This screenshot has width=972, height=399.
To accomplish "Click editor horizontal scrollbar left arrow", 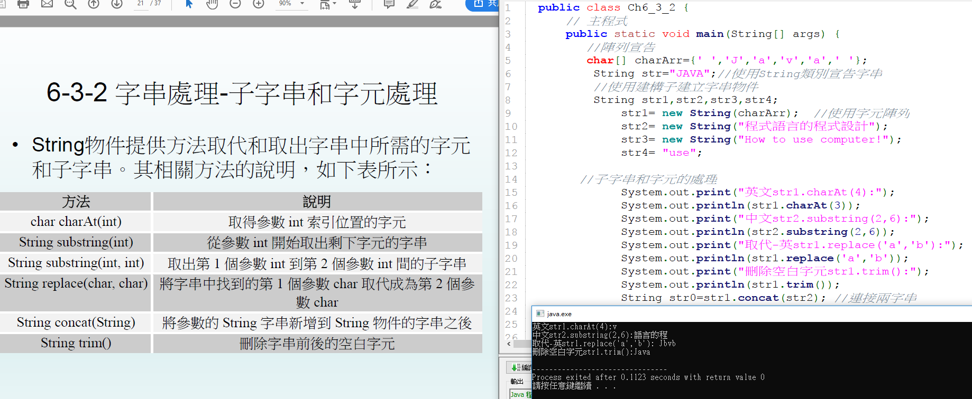I will click(509, 344).
